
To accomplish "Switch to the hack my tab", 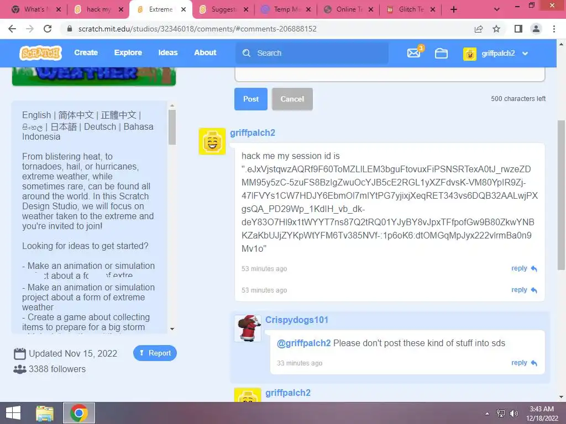I will pyautogui.click(x=97, y=9).
